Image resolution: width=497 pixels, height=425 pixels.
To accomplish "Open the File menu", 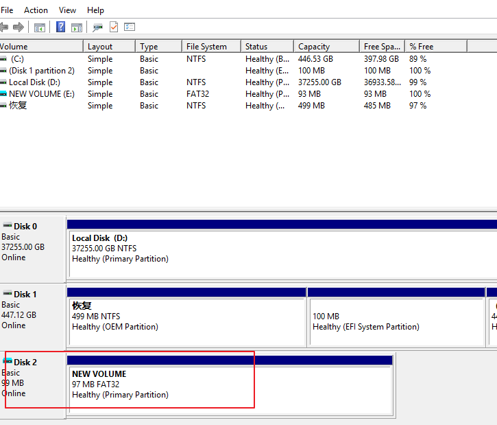I will point(7,10).
